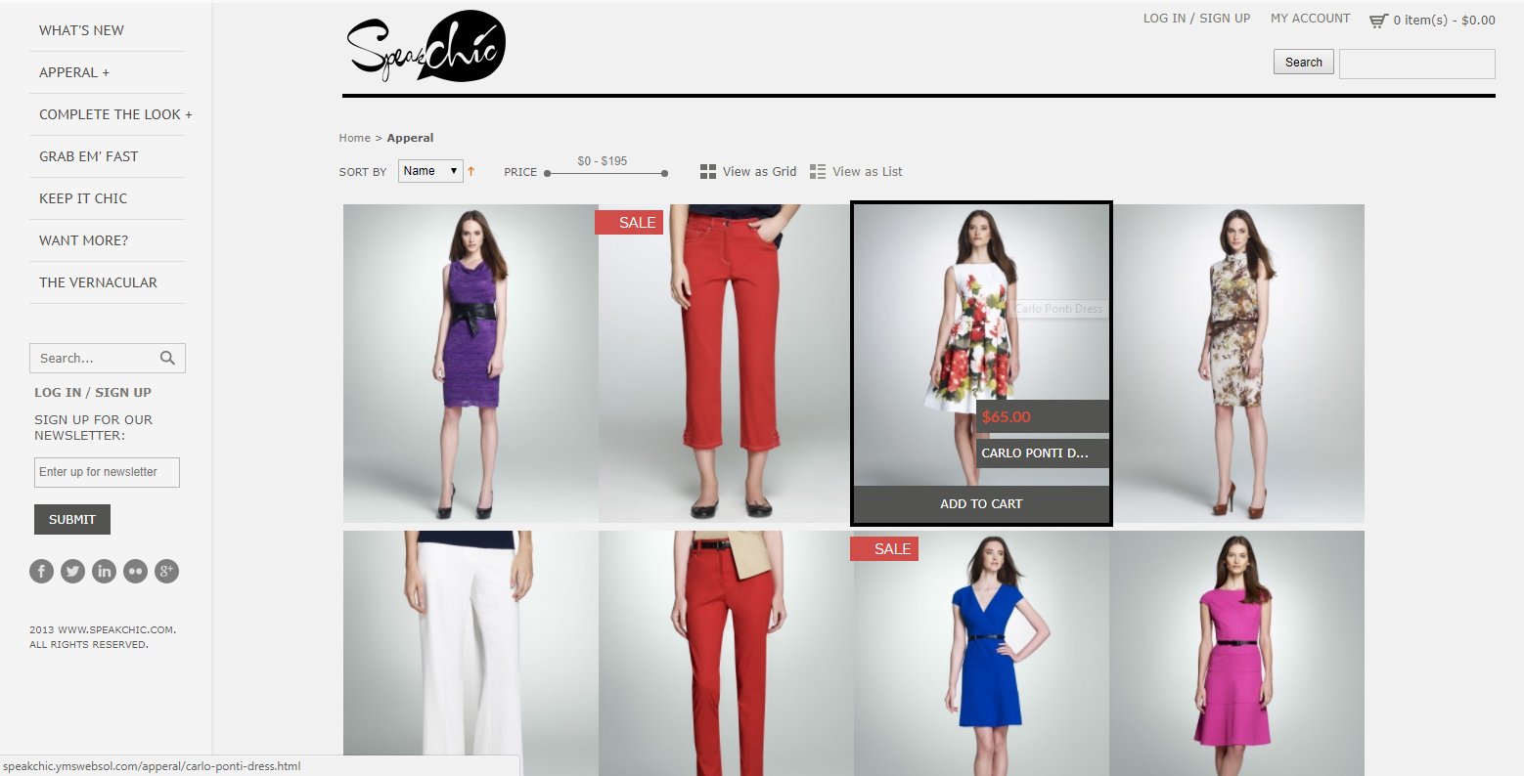Focus the top-right search input field

[x=1416, y=64]
